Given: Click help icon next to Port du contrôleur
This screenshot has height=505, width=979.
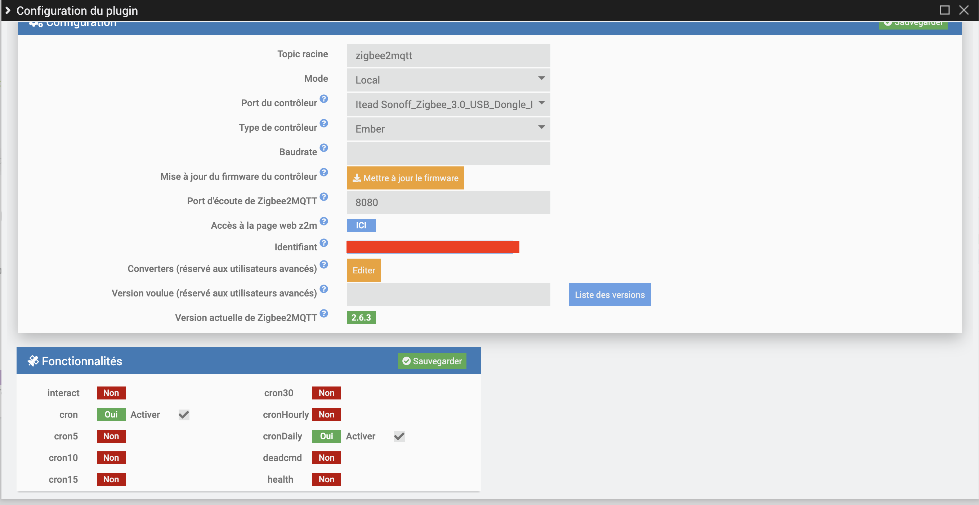Looking at the screenshot, I should pyautogui.click(x=323, y=99).
